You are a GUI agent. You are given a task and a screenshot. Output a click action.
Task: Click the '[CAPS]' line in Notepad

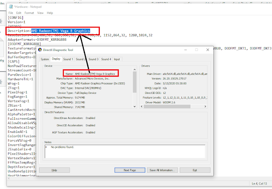pos(14,62)
